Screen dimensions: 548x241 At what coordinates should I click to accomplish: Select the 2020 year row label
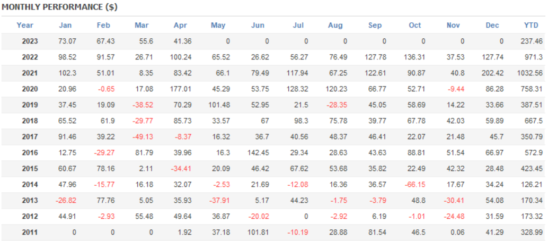[x=31, y=89]
